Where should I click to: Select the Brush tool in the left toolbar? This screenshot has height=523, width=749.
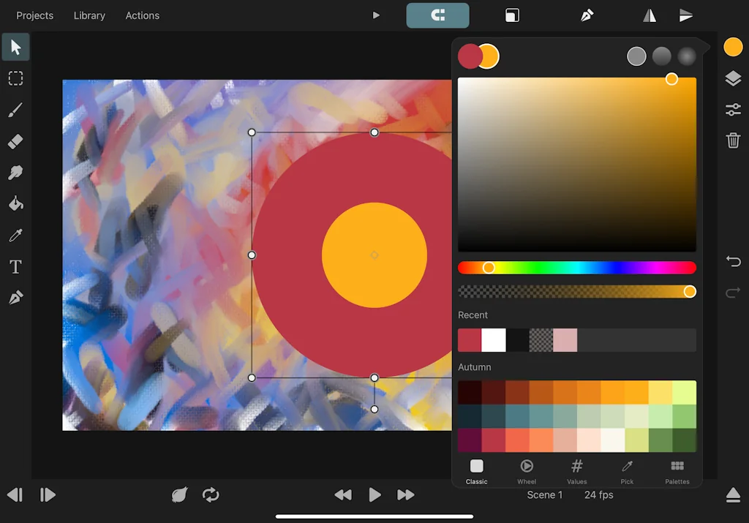pyautogui.click(x=15, y=110)
